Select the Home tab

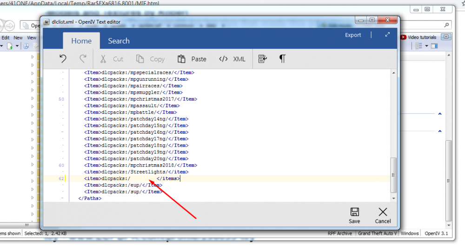click(x=81, y=41)
